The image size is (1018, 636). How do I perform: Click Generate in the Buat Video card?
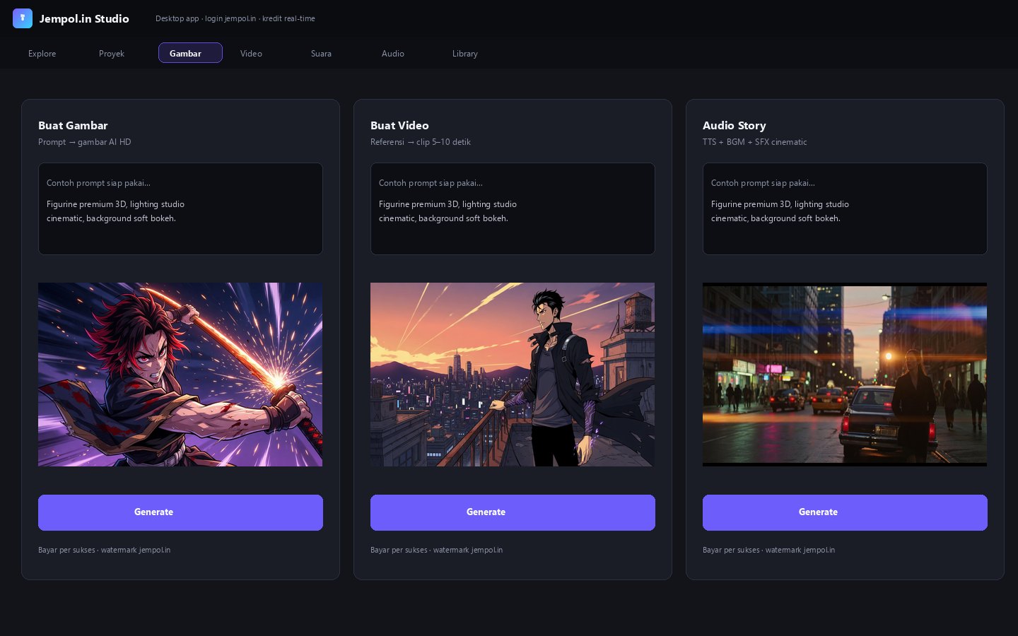513,512
